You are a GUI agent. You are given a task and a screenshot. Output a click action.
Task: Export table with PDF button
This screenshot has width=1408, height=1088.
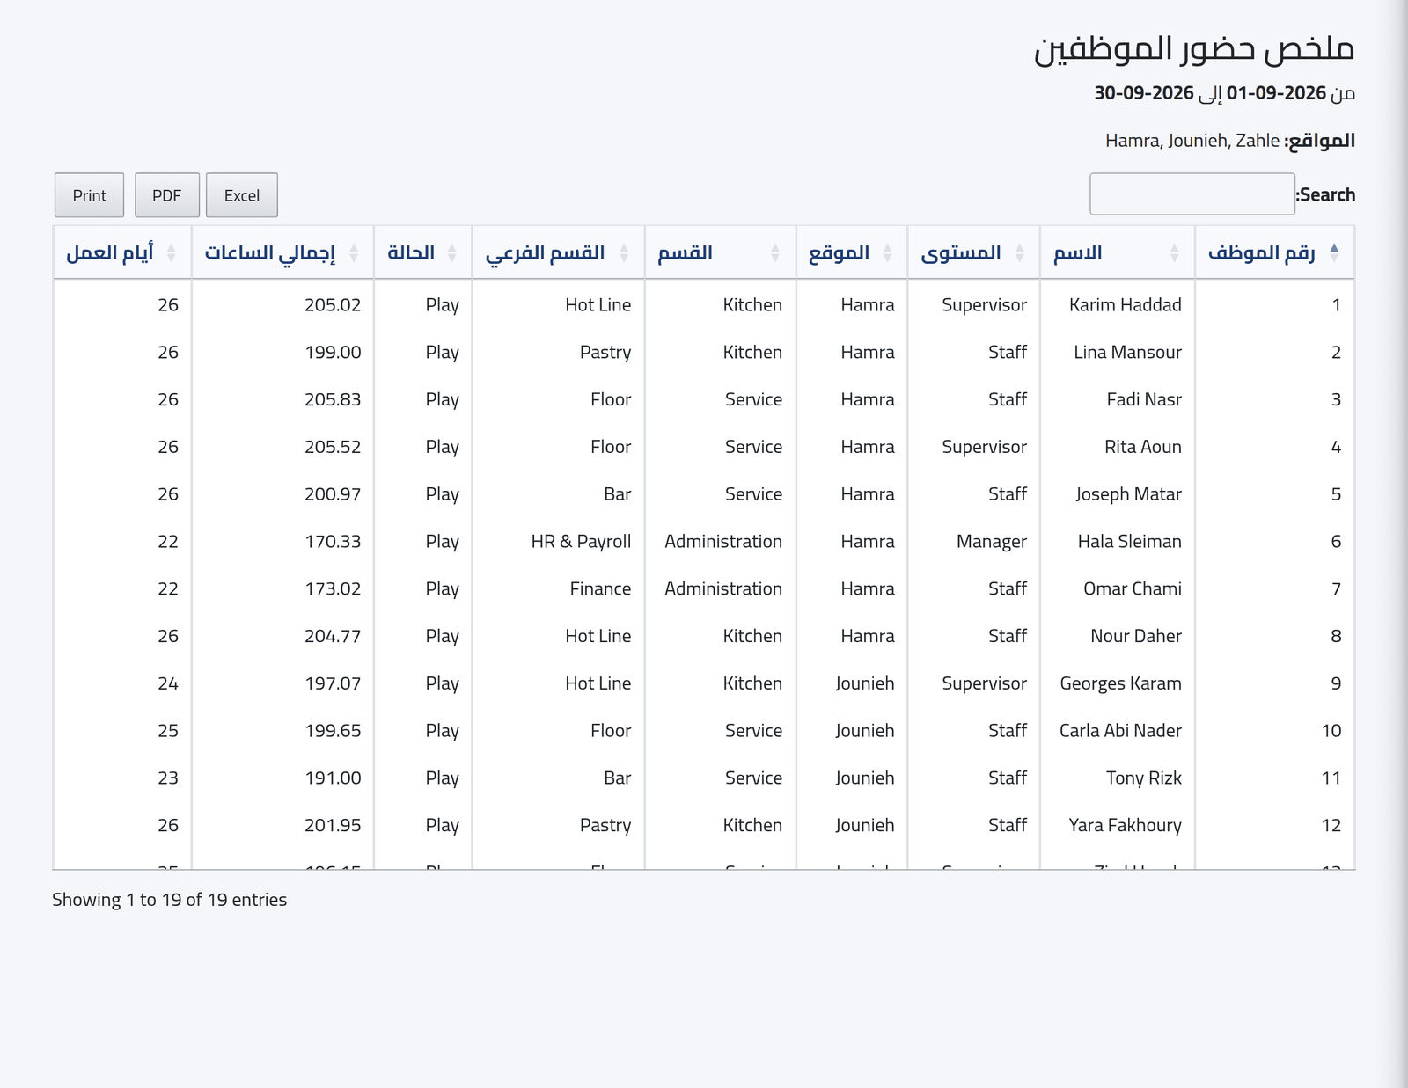click(167, 195)
